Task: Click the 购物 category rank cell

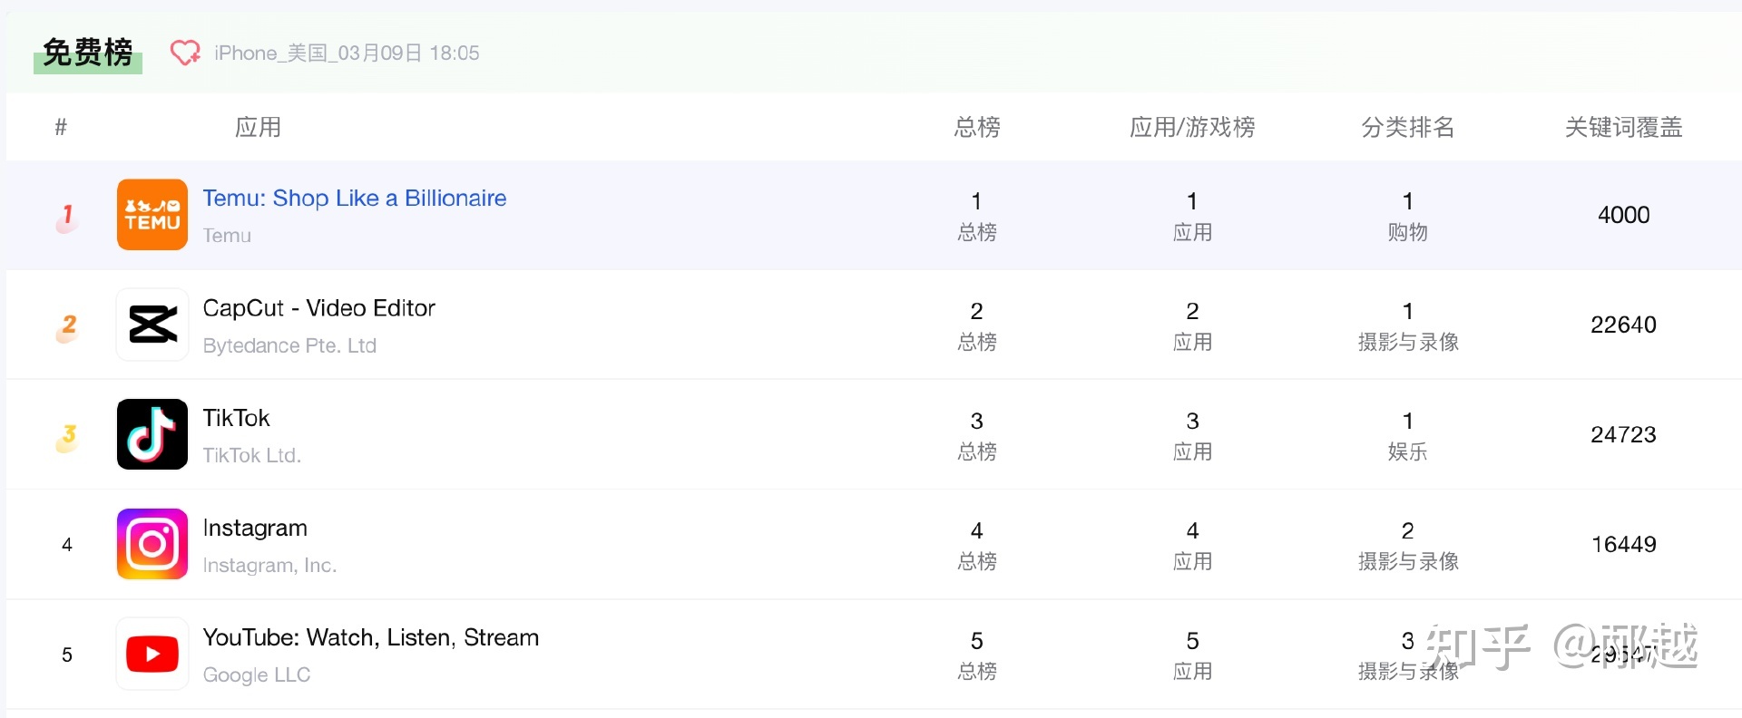Action: [x=1407, y=216]
